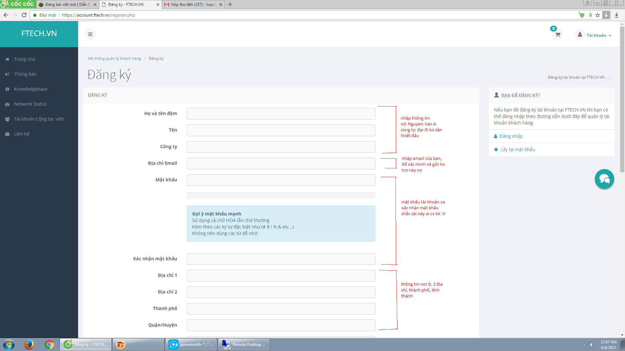This screenshot has width=625, height=351.
Task: Click the Lấy lại mật khẩu link
Action: (x=518, y=149)
